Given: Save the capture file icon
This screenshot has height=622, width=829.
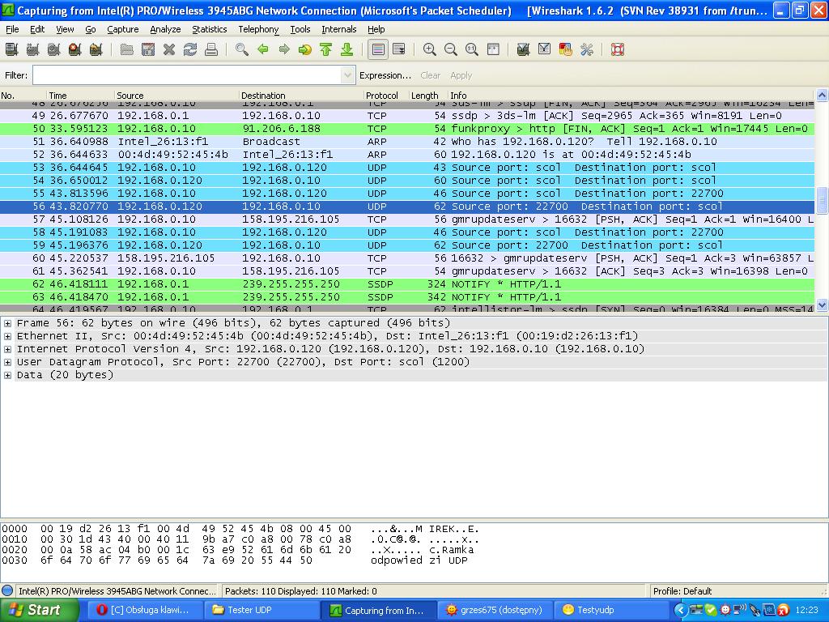Looking at the screenshot, I should tap(148, 49).
